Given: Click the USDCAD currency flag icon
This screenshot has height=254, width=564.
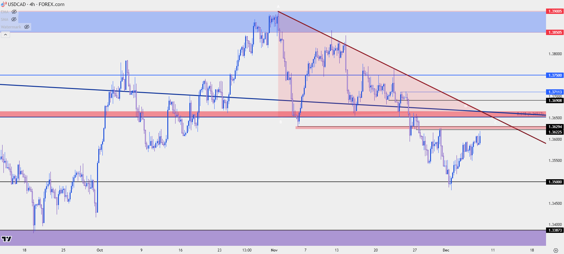Looking at the screenshot, I should coord(3,4).
